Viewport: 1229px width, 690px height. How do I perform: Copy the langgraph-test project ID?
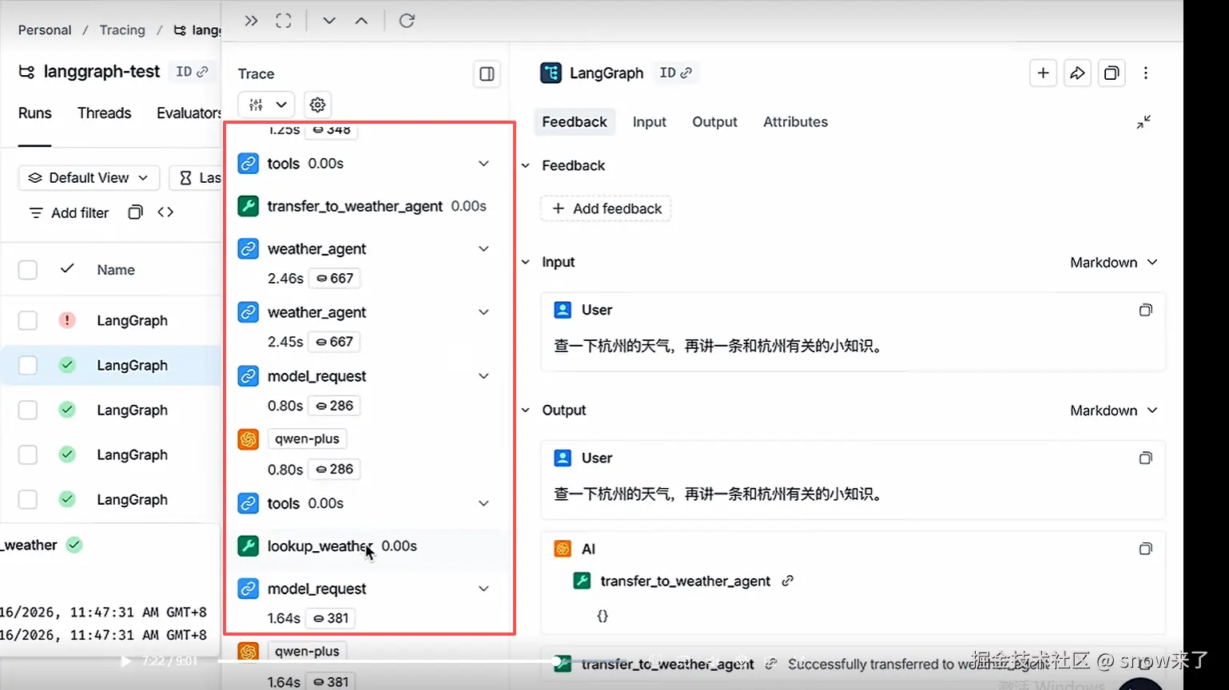click(192, 72)
